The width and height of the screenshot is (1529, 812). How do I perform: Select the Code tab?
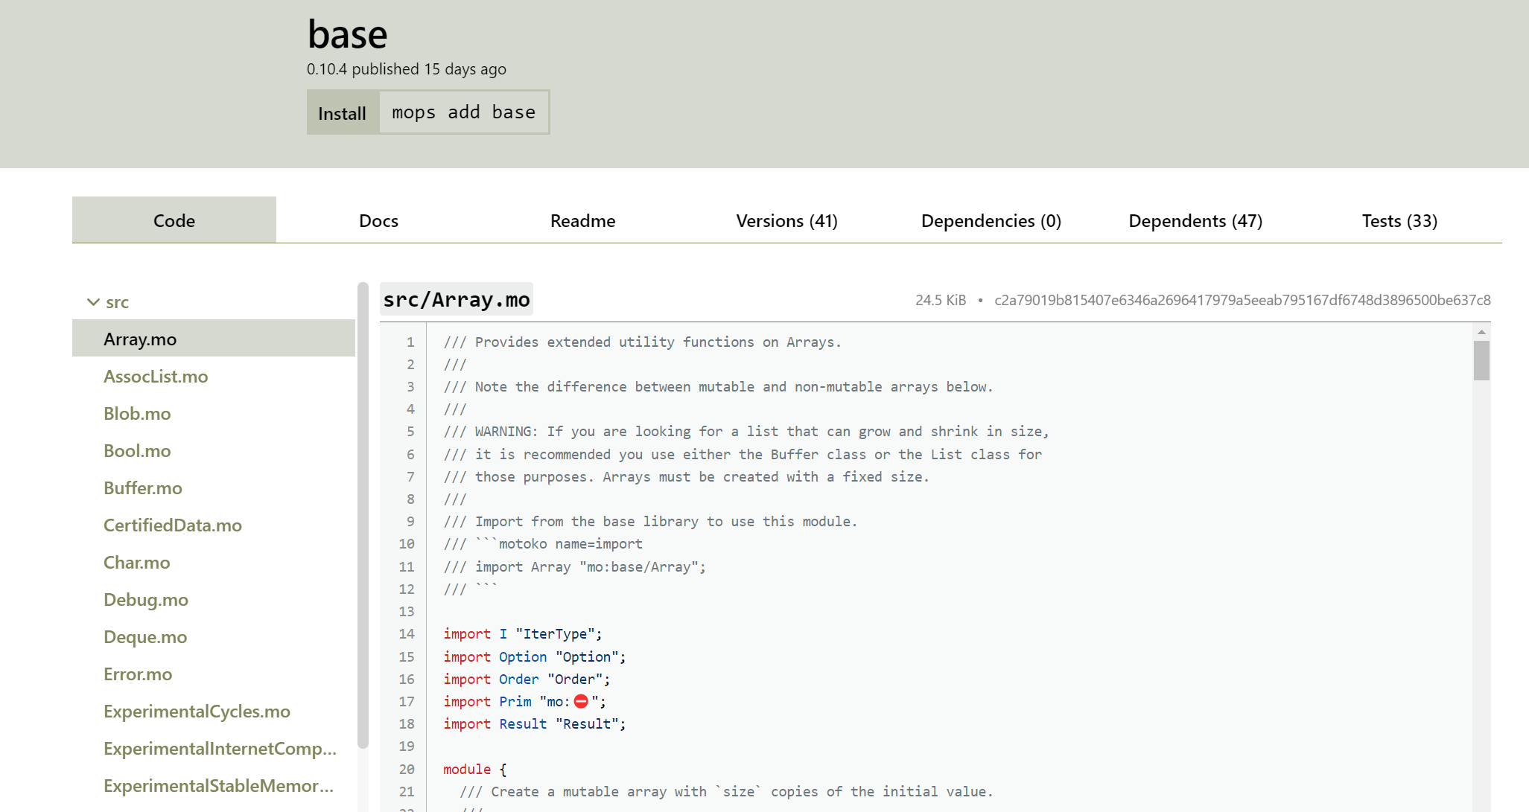[174, 221]
